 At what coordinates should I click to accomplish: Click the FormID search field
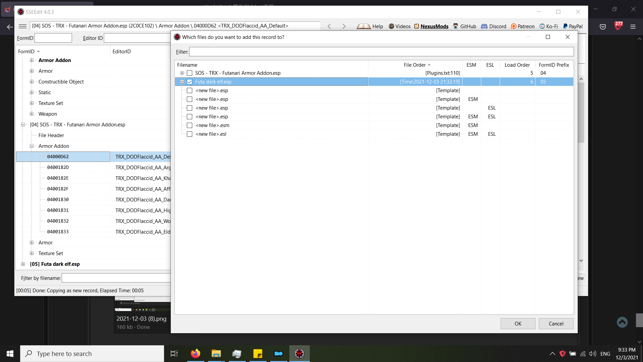click(x=53, y=38)
